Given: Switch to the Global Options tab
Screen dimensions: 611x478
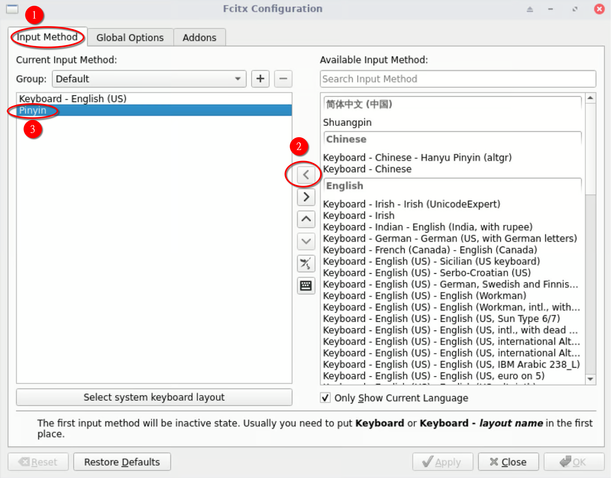Looking at the screenshot, I should click(x=130, y=37).
